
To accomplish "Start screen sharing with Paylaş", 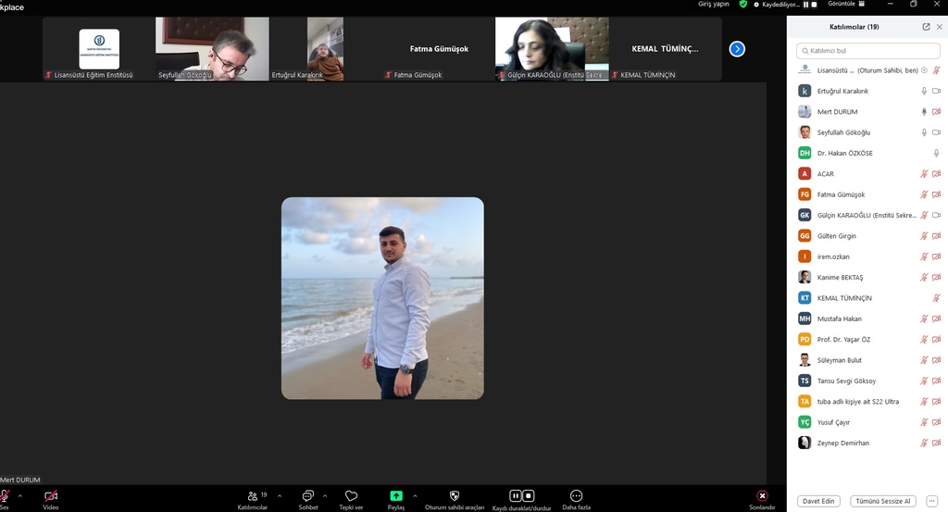I will [396, 497].
